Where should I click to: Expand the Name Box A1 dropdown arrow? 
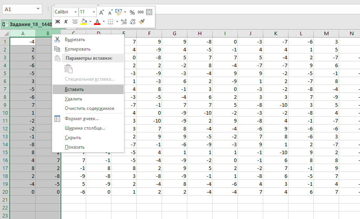pos(38,9)
